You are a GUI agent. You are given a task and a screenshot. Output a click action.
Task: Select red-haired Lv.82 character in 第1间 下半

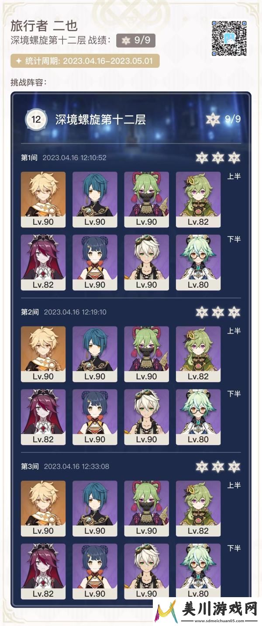point(43,263)
